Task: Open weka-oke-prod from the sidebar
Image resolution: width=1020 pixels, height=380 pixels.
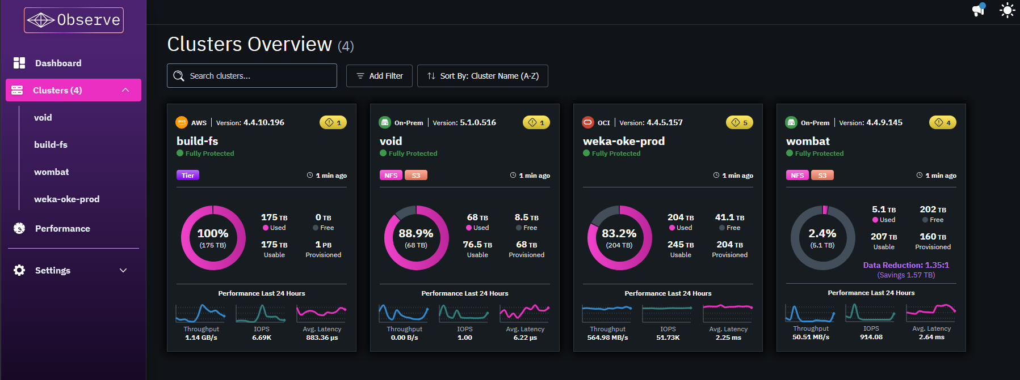Action: coord(66,199)
